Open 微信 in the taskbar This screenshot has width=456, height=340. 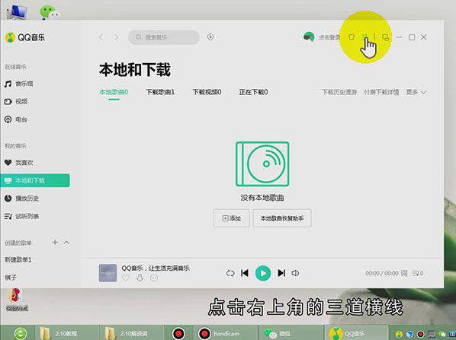click(291, 333)
